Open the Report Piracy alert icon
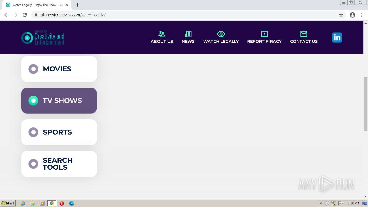Screen dimensions: 368x207 click(264, 34)
